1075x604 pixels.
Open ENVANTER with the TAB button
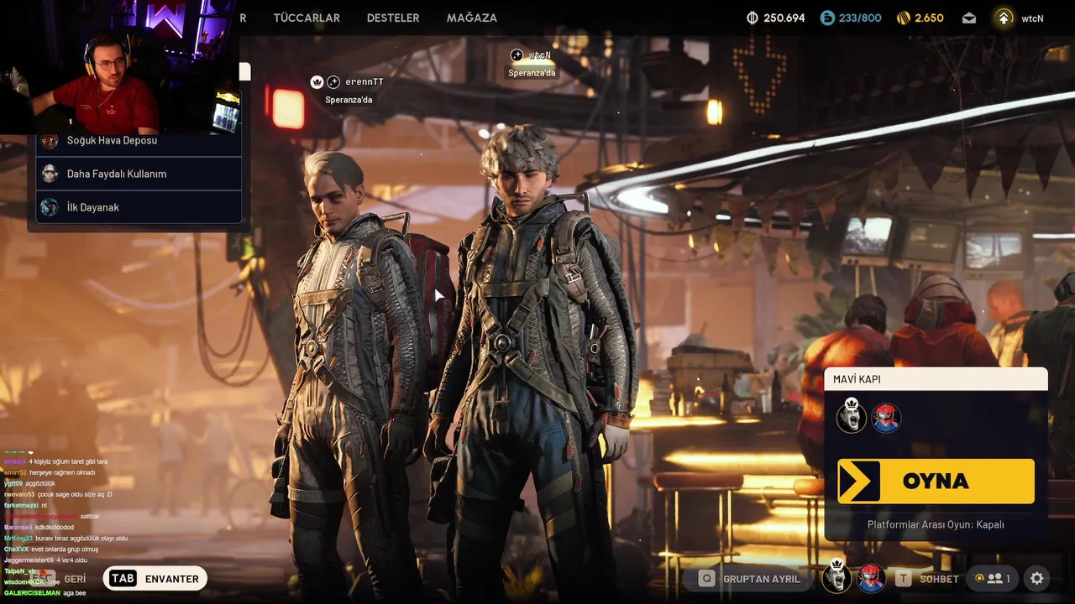tap(155, 578)
